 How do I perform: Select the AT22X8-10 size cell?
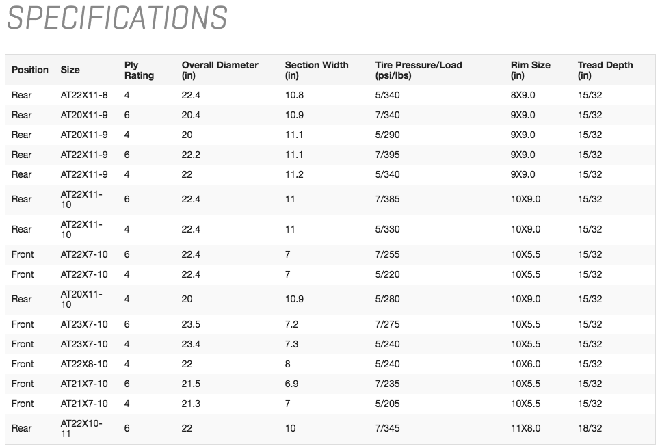point(84,364)
